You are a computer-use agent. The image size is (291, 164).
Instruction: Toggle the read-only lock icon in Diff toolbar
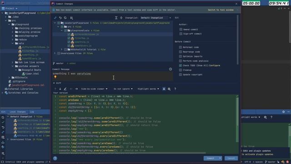pyautogui.click(x=164, y=89)
